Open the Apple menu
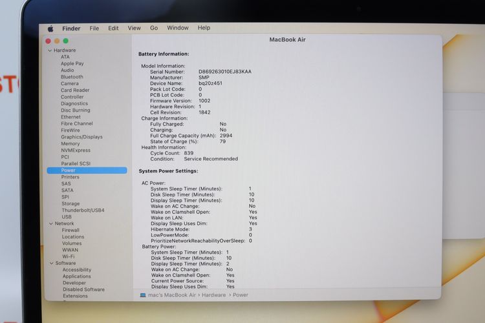Viewport: 485px width, 323px height. 50,28
